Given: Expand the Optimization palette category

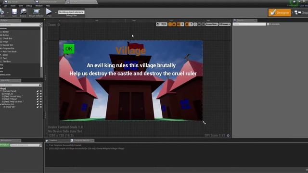Looking at the screenshot, I should click(5, 75).
